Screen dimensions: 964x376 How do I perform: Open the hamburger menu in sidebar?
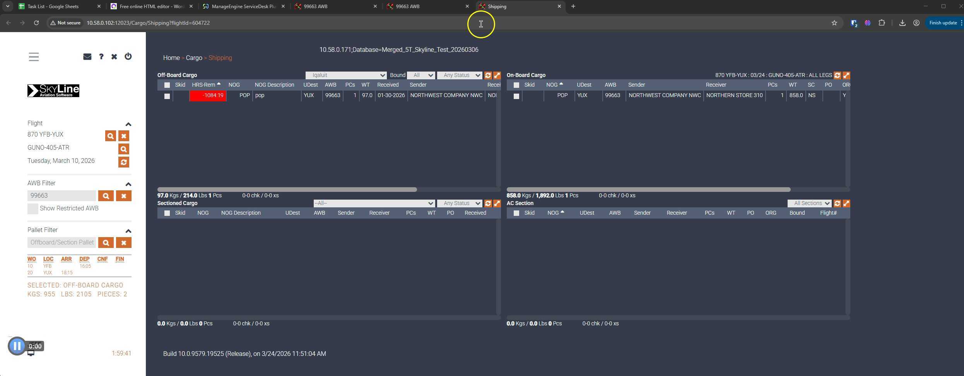click(34, 57)
